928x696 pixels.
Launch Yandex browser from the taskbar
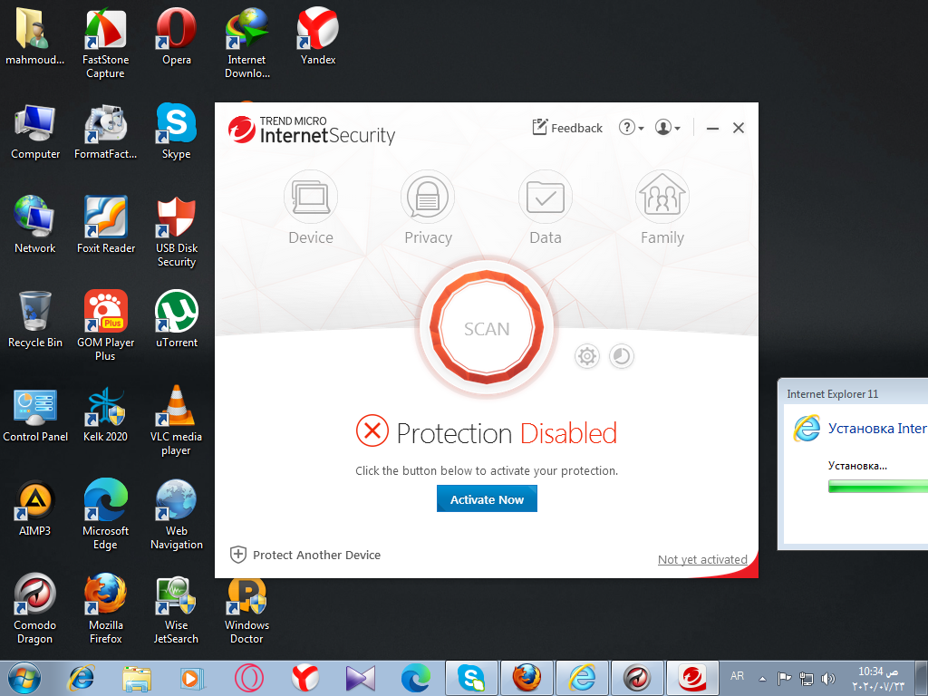[x=304, y=678]
